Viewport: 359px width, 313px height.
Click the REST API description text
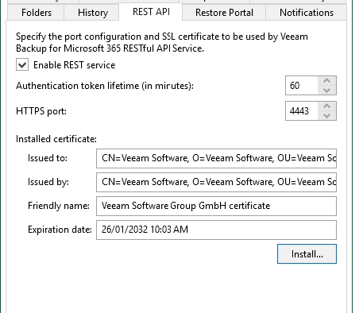[162, 42]
